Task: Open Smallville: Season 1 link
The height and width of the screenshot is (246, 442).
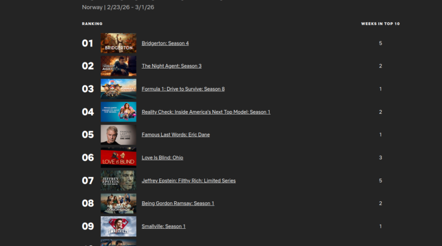Action: click(x=164, y=226)
